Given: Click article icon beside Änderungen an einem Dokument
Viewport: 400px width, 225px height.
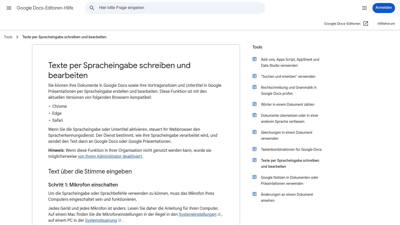Looking at the screenshot, I should pos(254,194).
